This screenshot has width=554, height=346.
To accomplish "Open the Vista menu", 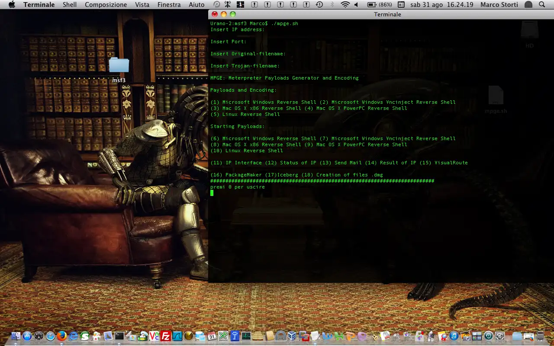I will [x=142, y=5].
